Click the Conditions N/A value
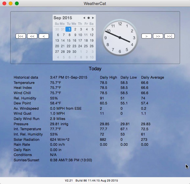The width and height of the screenshot is (190, 184). click(x=53, y=155)
